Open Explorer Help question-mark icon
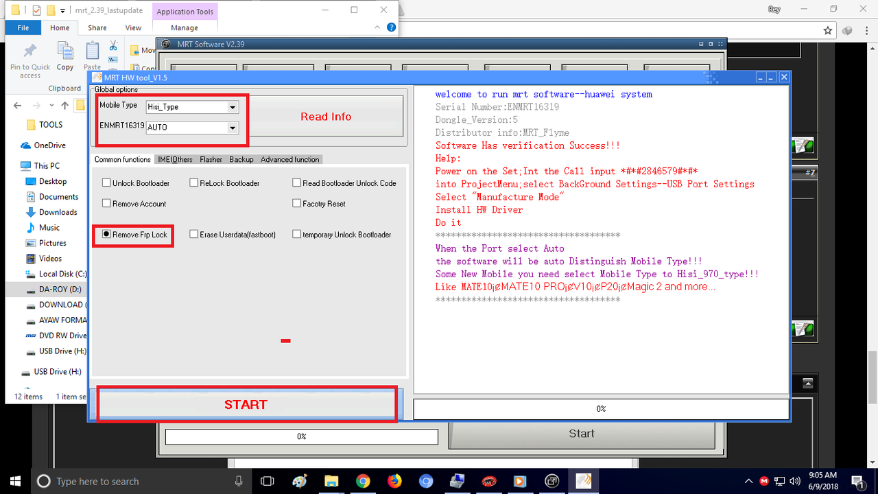 click(x=391, y=27)
